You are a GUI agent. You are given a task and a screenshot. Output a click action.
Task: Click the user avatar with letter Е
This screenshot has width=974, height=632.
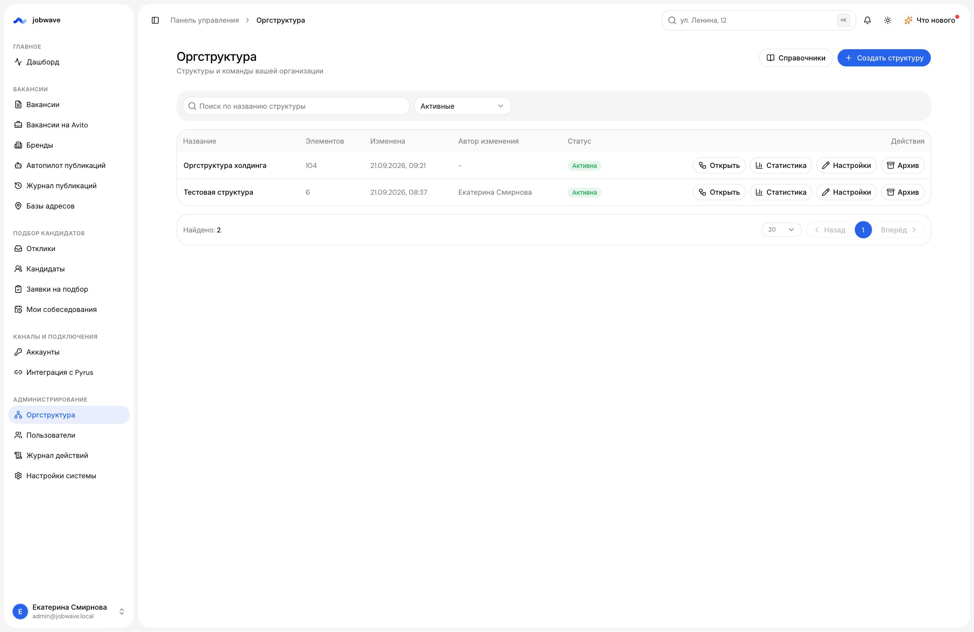tap(20, 611)
